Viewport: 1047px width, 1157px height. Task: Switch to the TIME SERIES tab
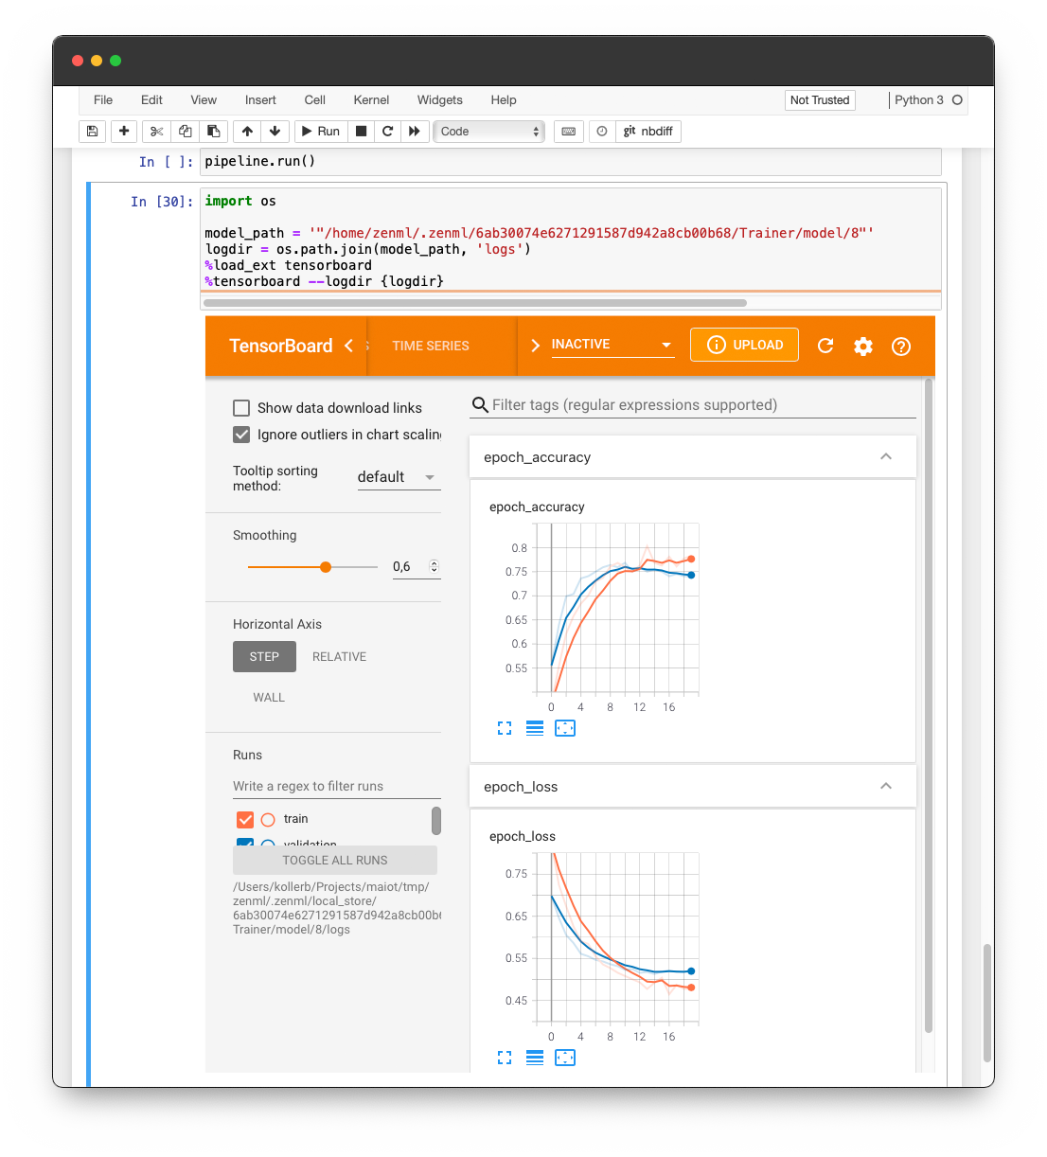pos(430,347)
